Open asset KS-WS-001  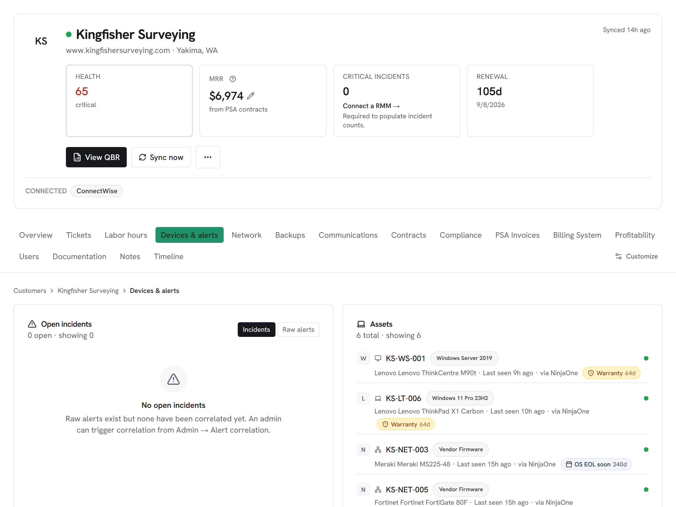pos(406,358)
